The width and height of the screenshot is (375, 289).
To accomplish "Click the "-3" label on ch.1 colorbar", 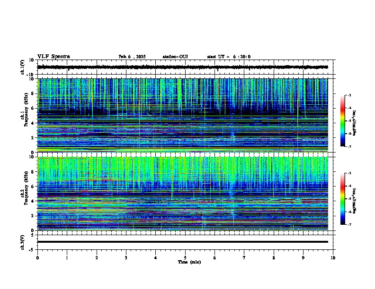I will click(x=349, y=95).
